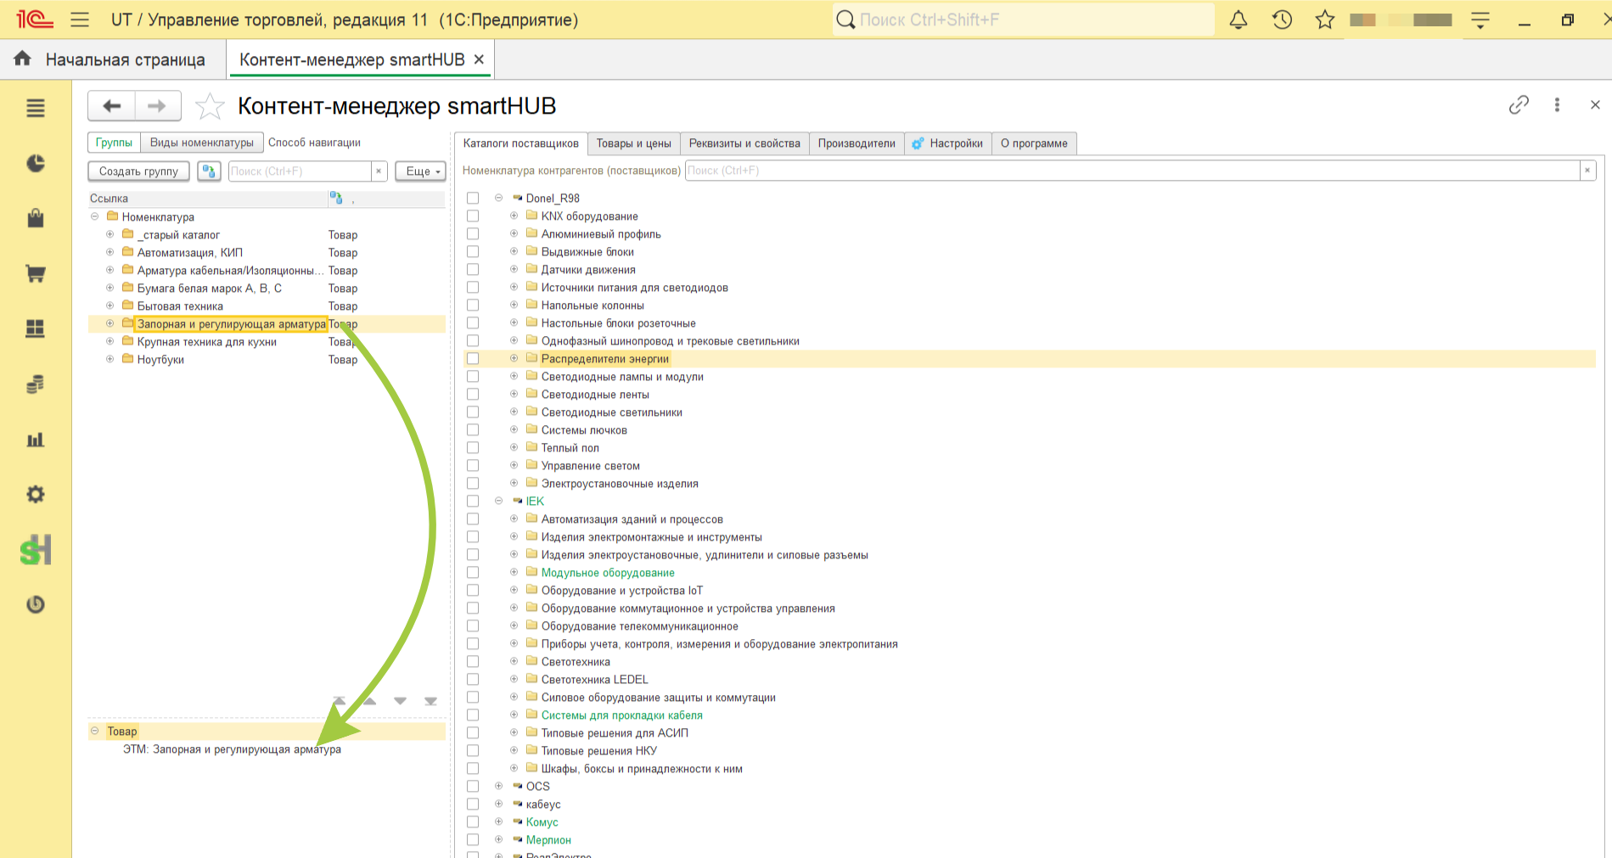Image resolution: width=1612 pixels, height=858 pixels.
Task: Add Контент-менеджер smartHUB to favorites star
Action: (210, 107)
